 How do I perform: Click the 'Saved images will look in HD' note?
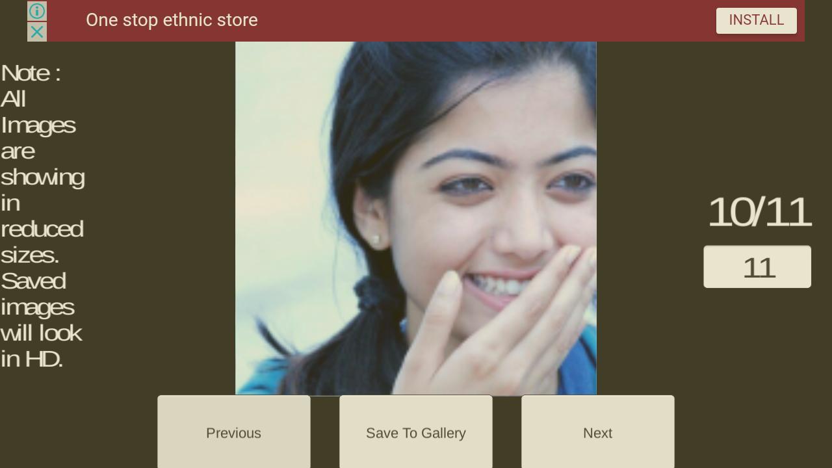[x=42, y=320]
